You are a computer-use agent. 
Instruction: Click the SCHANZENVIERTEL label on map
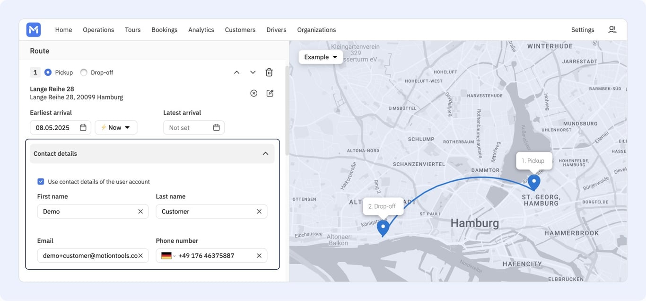[419, 164]
